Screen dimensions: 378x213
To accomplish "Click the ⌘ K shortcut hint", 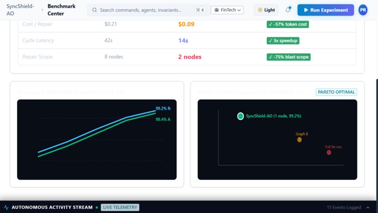I will click(x=200, y=10).
